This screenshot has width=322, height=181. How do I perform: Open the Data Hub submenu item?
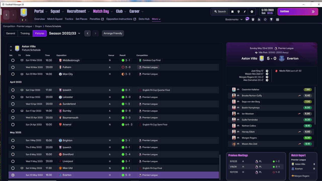[144, 19]
